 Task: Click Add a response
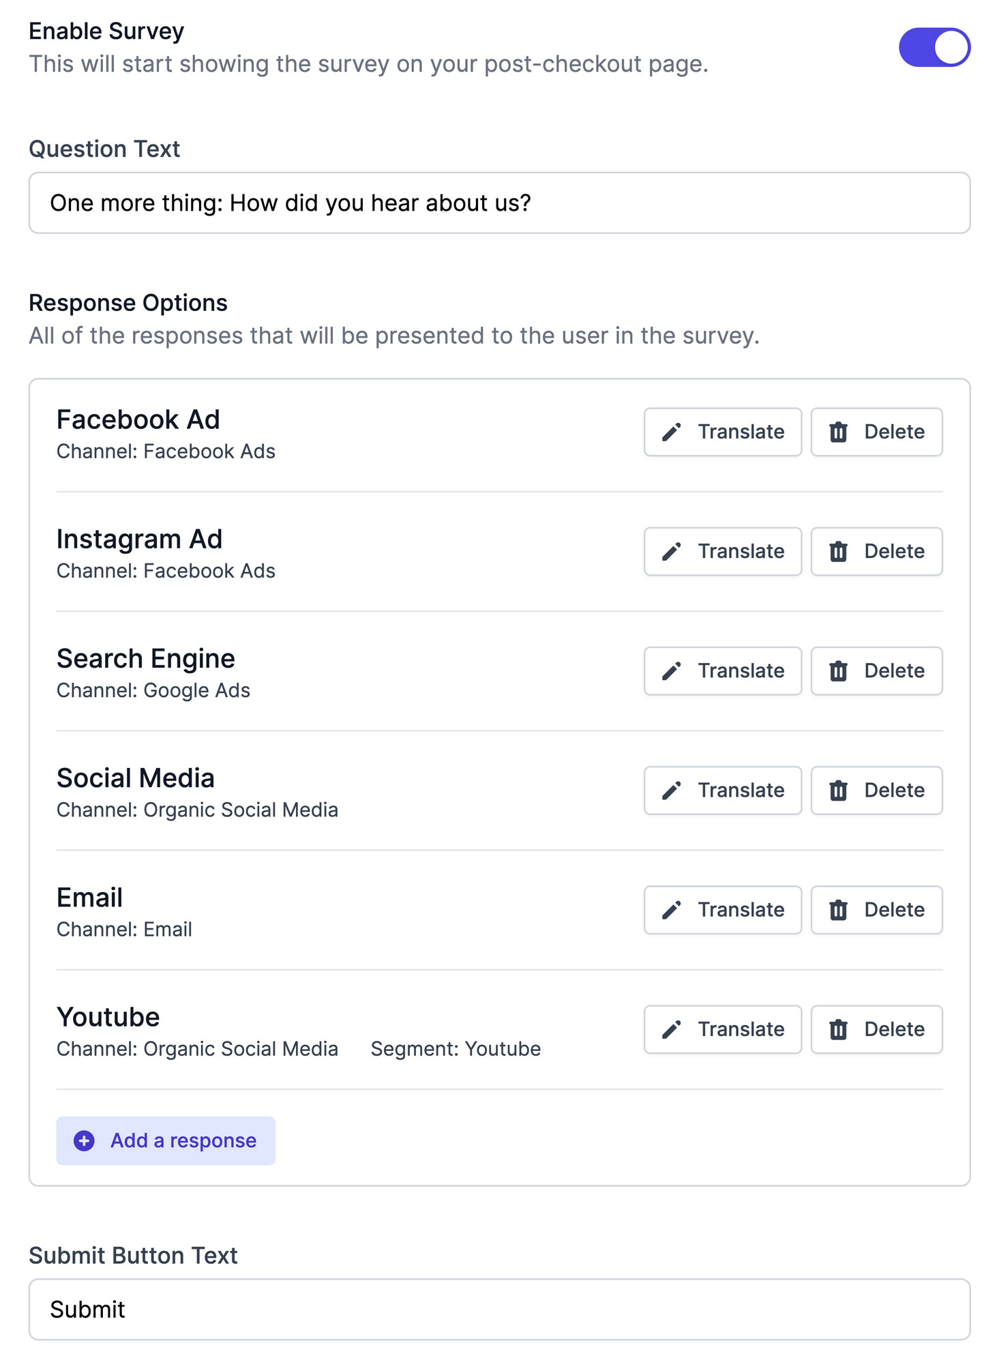(165, 1140)
